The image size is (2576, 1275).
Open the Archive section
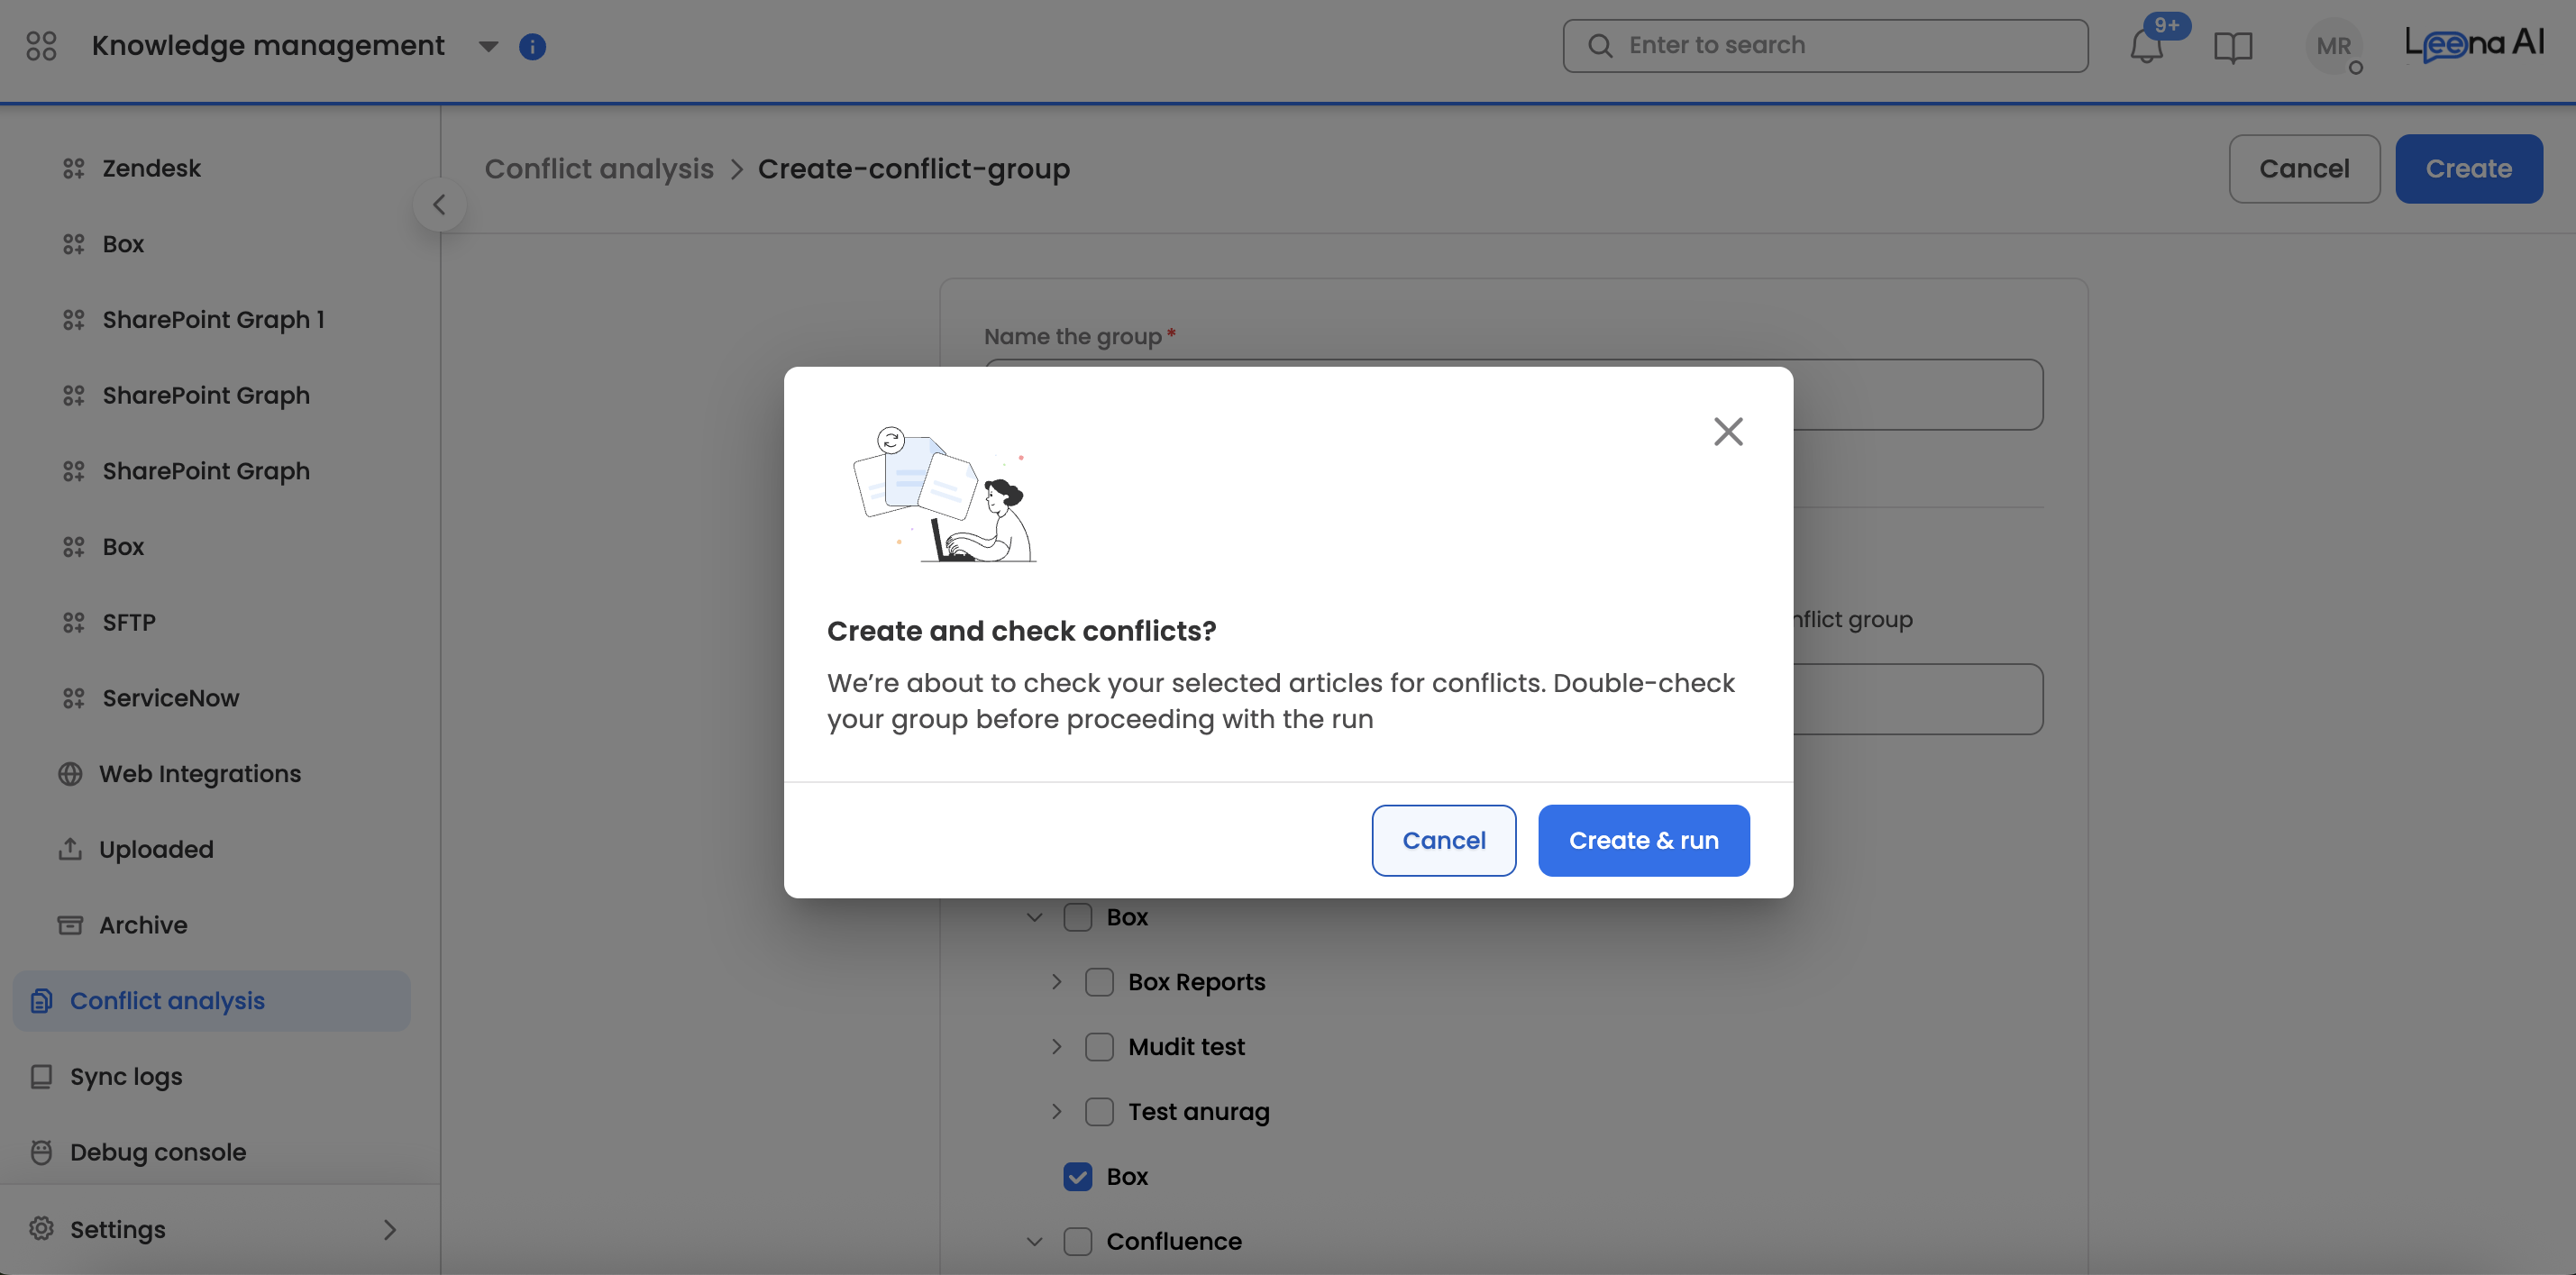pos(143,924)
